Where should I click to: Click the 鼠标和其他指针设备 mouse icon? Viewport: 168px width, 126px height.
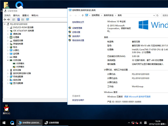(x=11, y=73)
